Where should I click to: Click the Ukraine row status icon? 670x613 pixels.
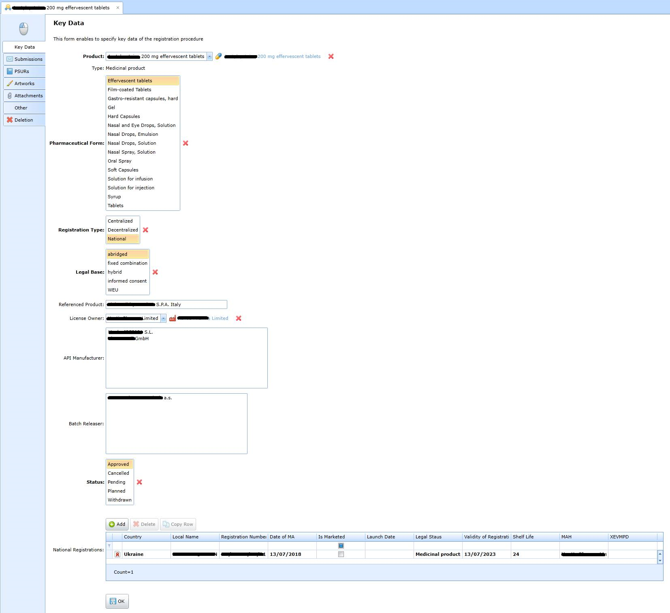pyautogui.click(x=117, y=554)
